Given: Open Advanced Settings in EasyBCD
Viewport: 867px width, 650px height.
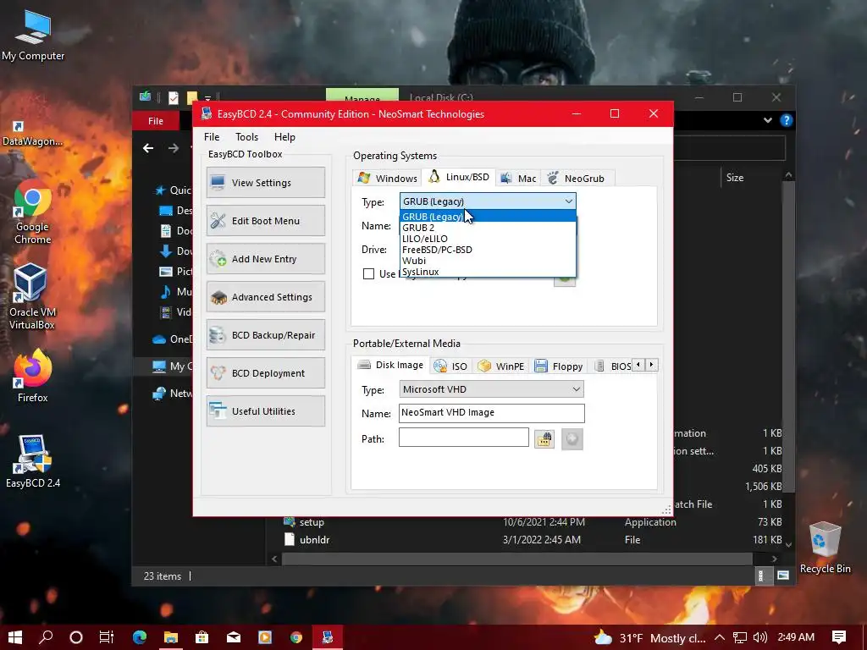Looking at the screenshot, I should [x=265, y=297].
